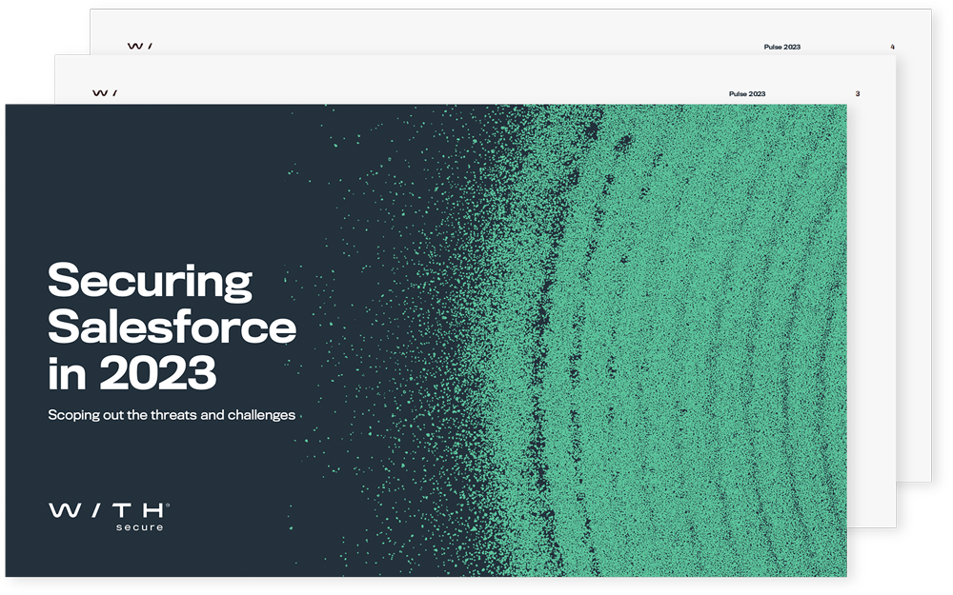Click the registered trademark symbol beside WITH
The height and width of the screenshot is (595, 953).
click(x=169, y=506)
